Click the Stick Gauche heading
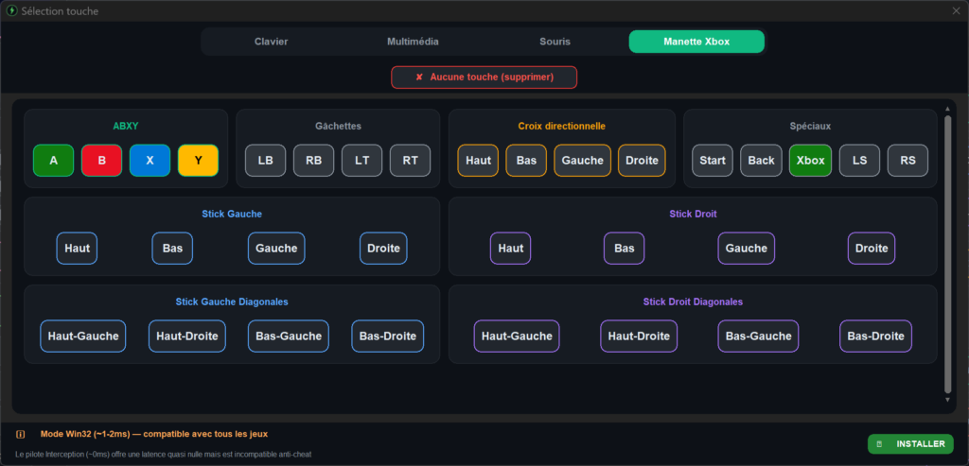Viewport: 969px width, 466px height. (x=232, y=215)
